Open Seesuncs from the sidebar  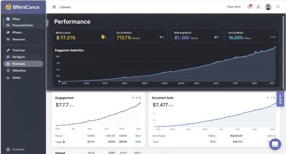(18, 40)
